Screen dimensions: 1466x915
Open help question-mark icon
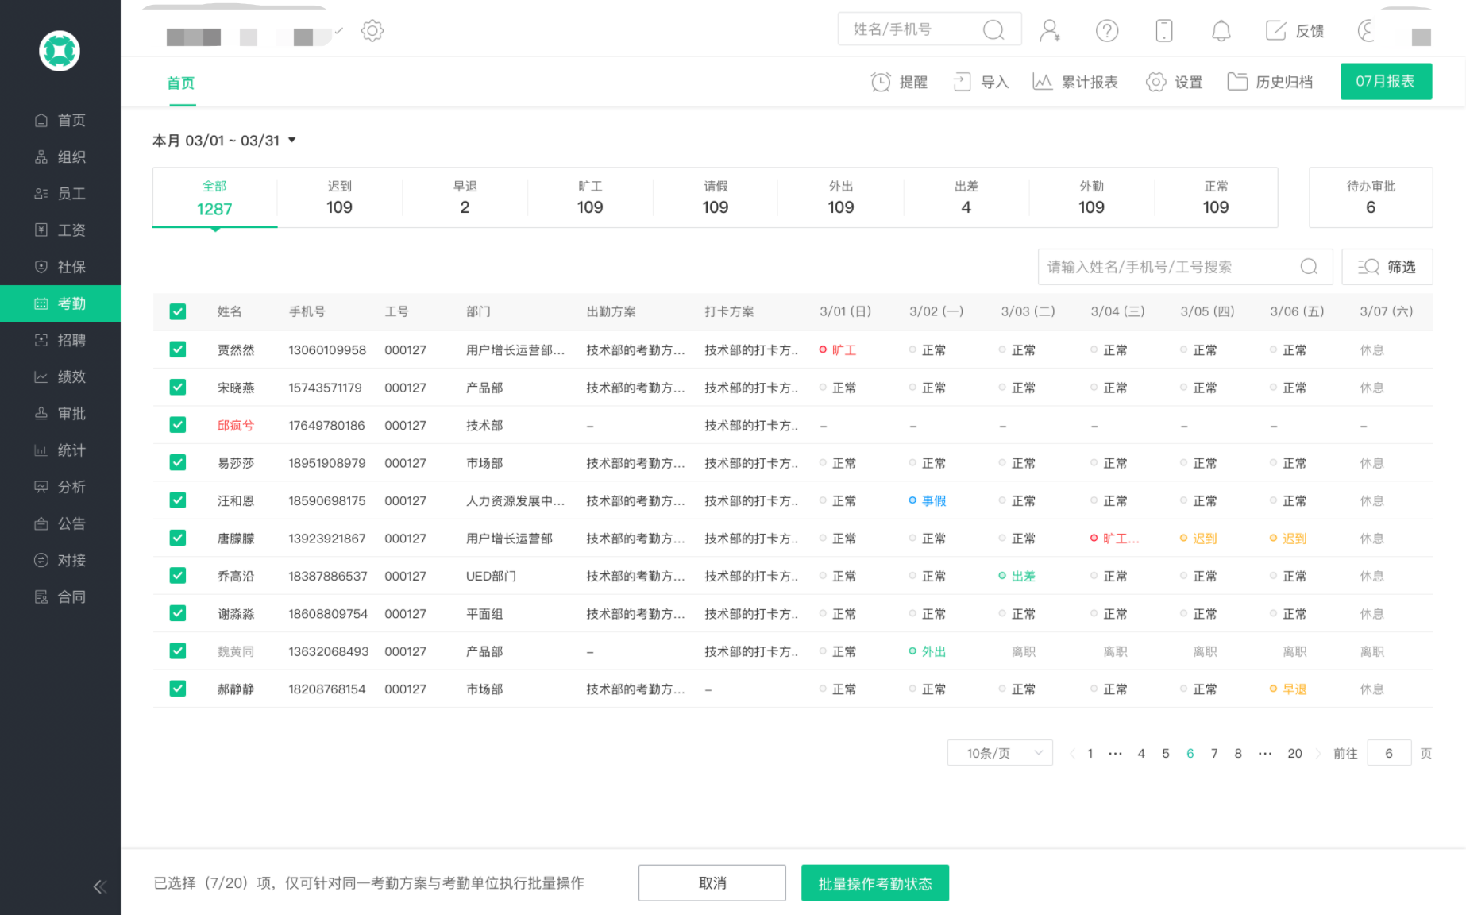pos(1107,30)
